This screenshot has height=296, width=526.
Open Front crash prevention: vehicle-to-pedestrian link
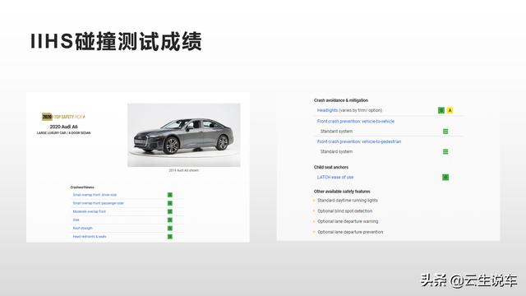pos(359,141)
